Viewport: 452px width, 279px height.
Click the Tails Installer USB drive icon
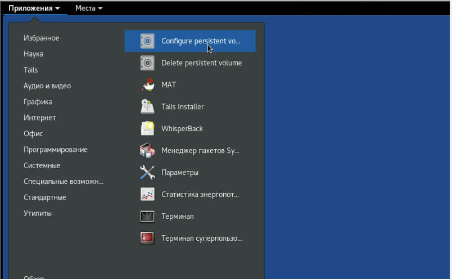click(147, 107)
